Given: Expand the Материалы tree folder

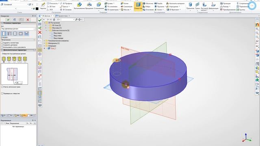Looking at the screenshot, I should pyautogui.click(x=44, y=43).
